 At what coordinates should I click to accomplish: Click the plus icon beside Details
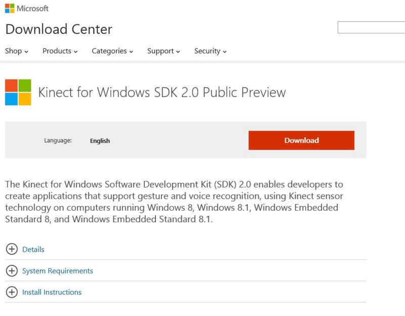coord(12,249)
